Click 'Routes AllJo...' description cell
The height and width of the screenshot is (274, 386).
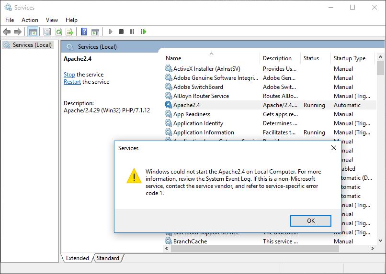point(280,96)
